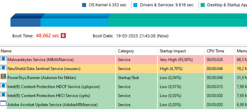The image size is (247, 111).
Task: Sort by the Name column header
Action: [x=6, y=51]
